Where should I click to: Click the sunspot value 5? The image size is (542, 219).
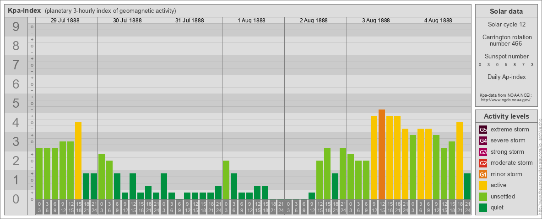506,65
